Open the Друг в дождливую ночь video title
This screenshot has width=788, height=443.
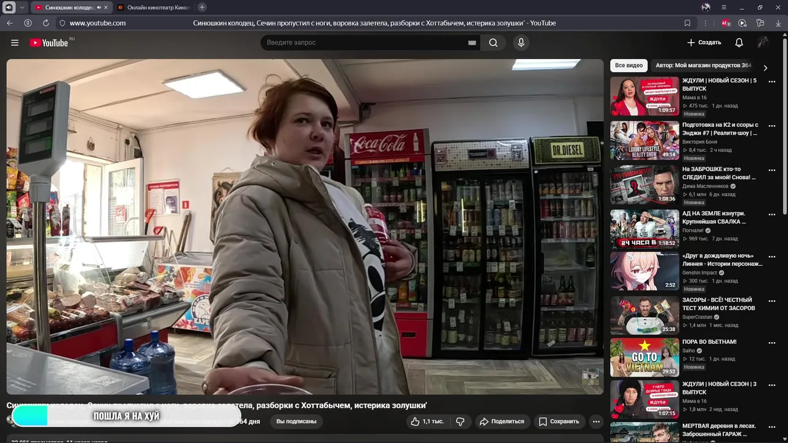722,260
